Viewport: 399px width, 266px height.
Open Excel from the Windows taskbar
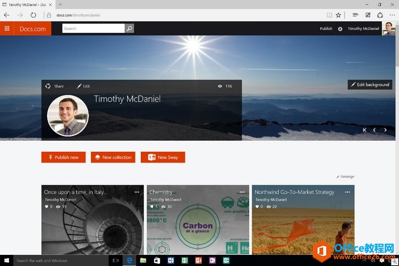pos(185,260)
